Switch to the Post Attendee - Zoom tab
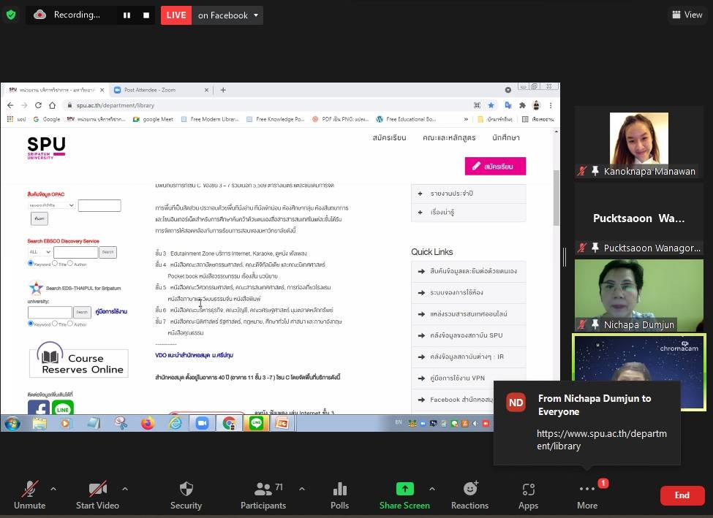This screenshot has height=518, width=713. [159, 90]
